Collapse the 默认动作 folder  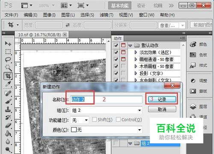pos(130,46)
